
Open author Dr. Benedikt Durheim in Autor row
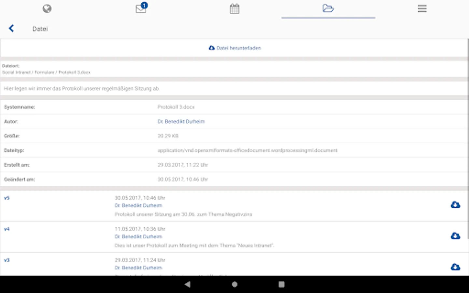coord(181,121)
